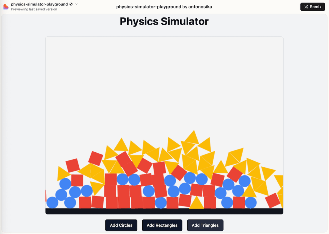Click the black floor bar of the simulation
Viewport: 329px width, 234px height.
pyautogui.click(x=164, y=211)
